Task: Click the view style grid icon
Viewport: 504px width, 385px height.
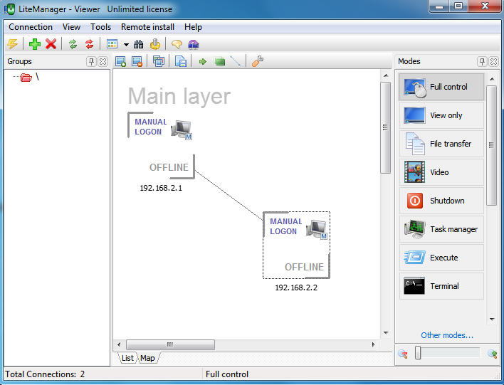Action: click(x=112, y=44)
